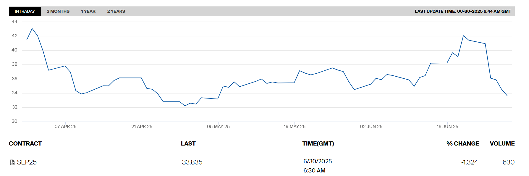The width and height of the screenshot is (529, 176).
Task: Click the last update time text
Action: (463, 11)
